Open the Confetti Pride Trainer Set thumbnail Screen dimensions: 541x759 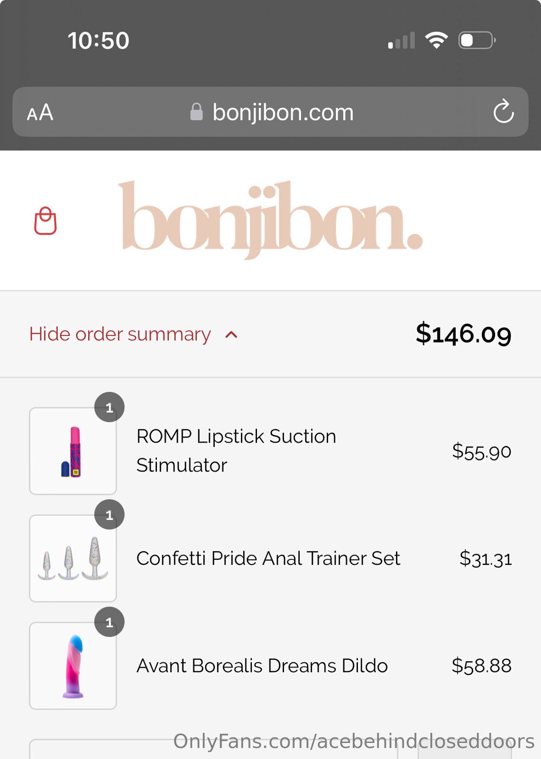click(x=73, y=558)
